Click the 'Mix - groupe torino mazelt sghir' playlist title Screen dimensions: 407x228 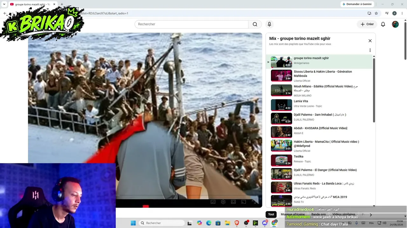tap(300, 39)
